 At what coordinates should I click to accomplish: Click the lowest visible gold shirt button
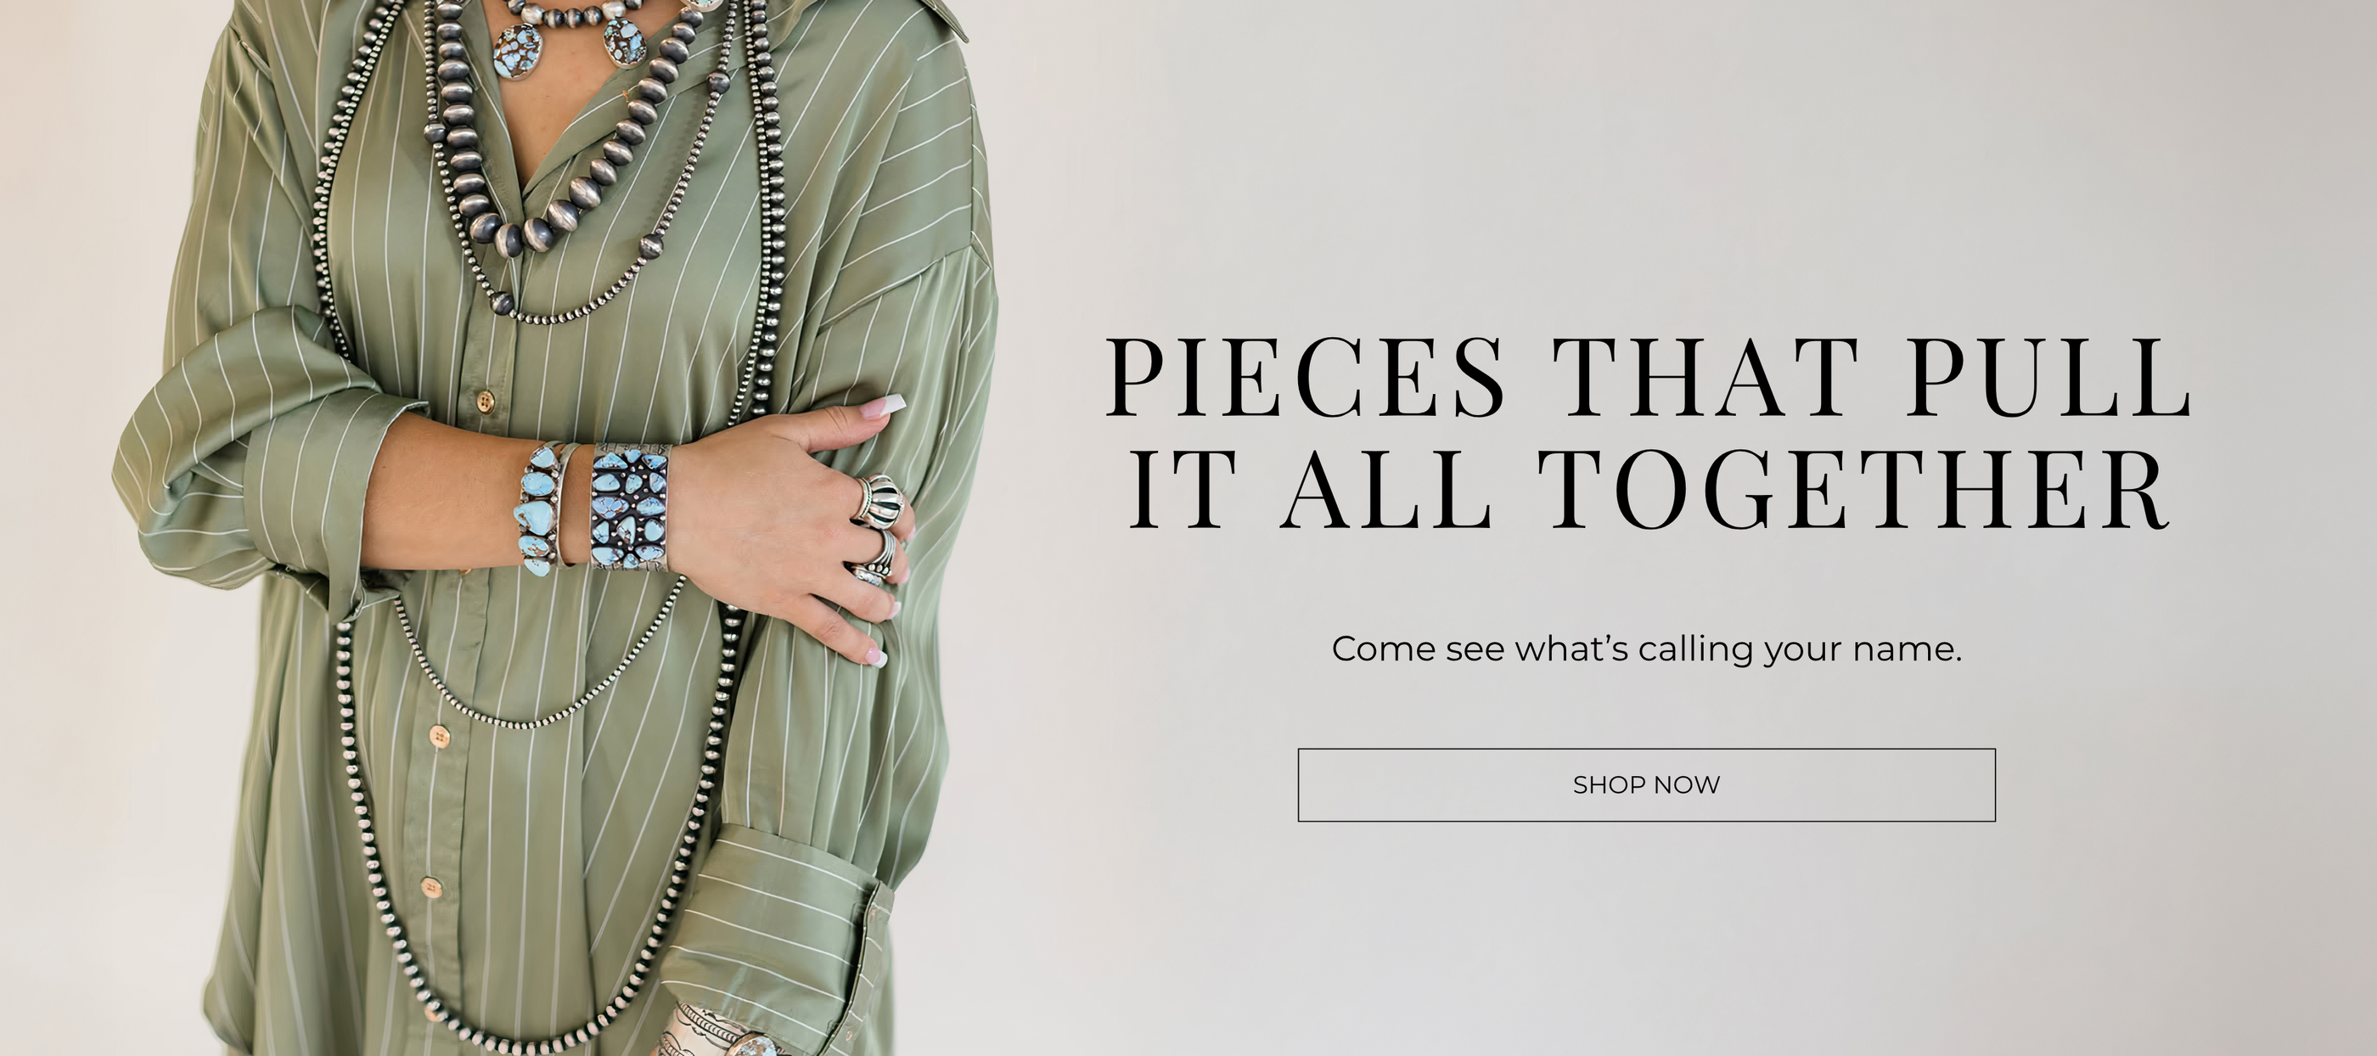[430, 888]
